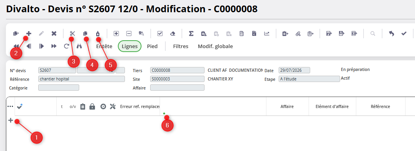Click the copy pages icon beside the scissors
The image size is (415, 151).
85,34
